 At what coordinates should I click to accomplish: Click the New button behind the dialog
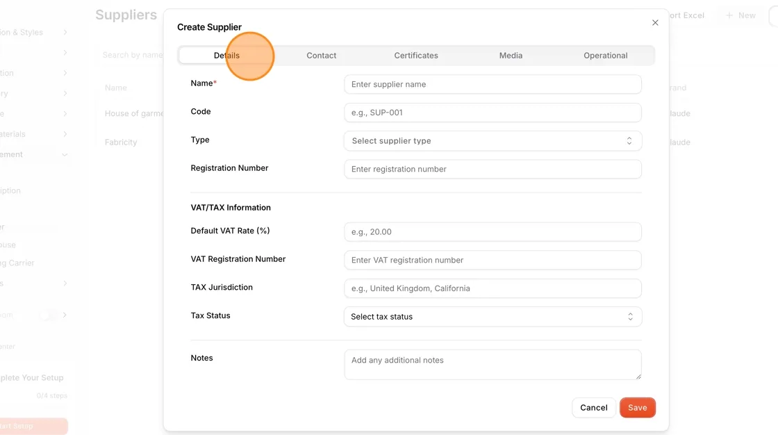(740, 15)
